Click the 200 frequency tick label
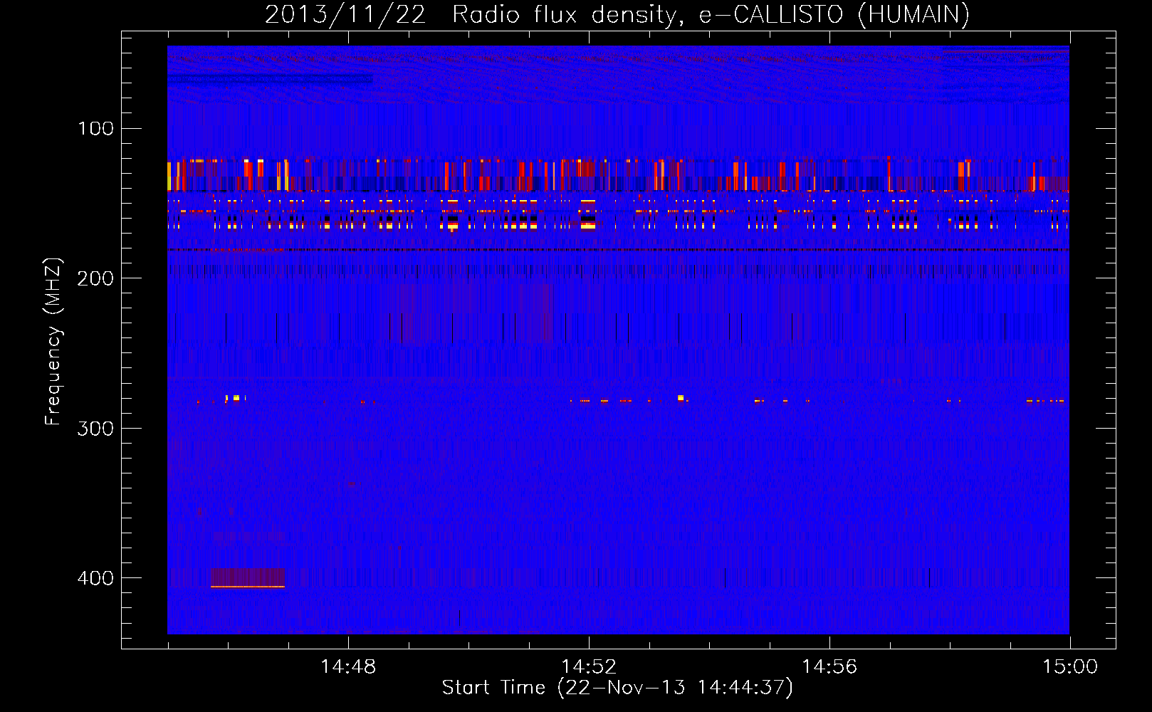The width and height of the screenshot is (1152, 712). point(95,278)
